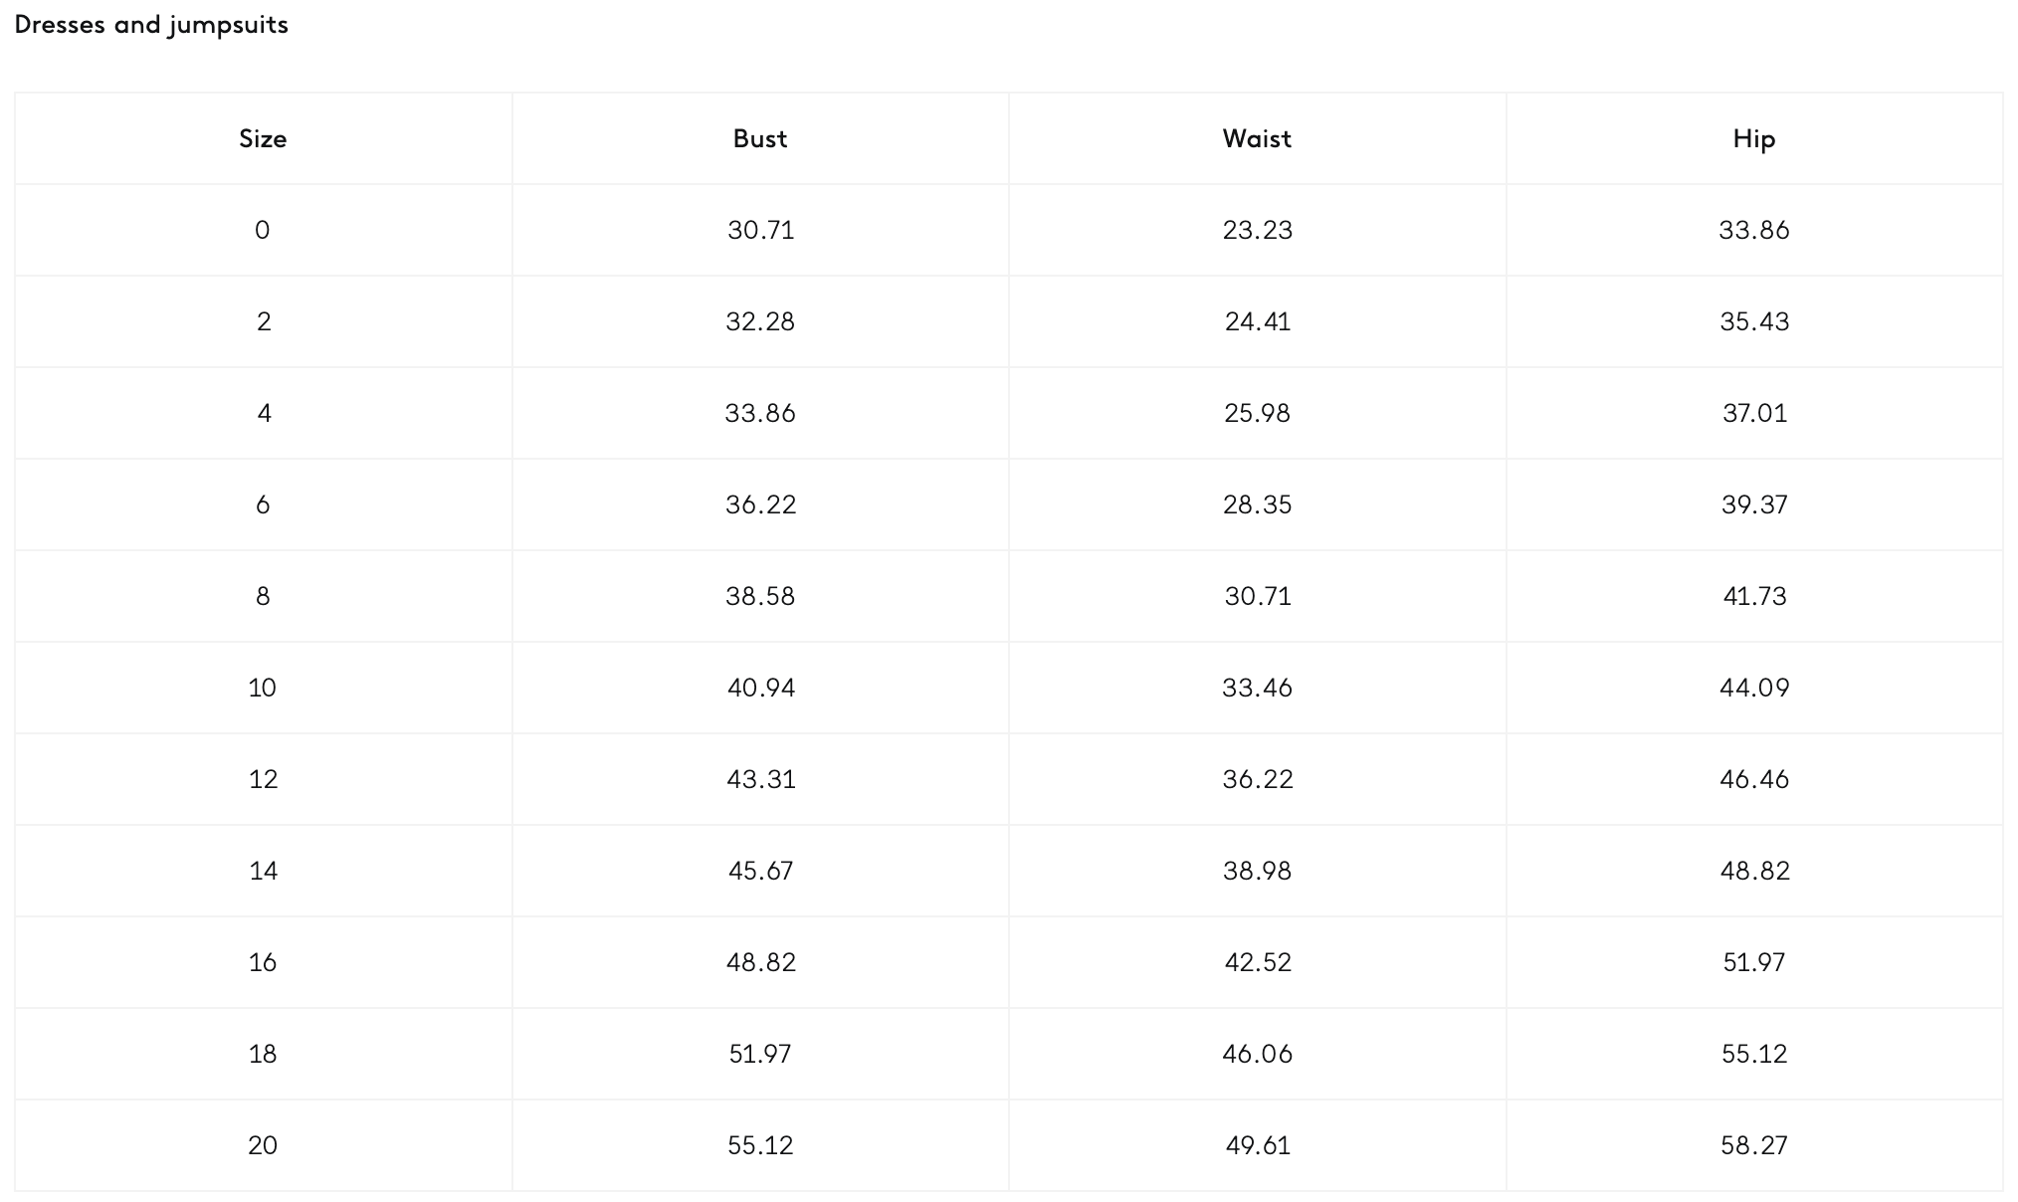
Task: Select the size 8 row label
Action: pos(263,596)
